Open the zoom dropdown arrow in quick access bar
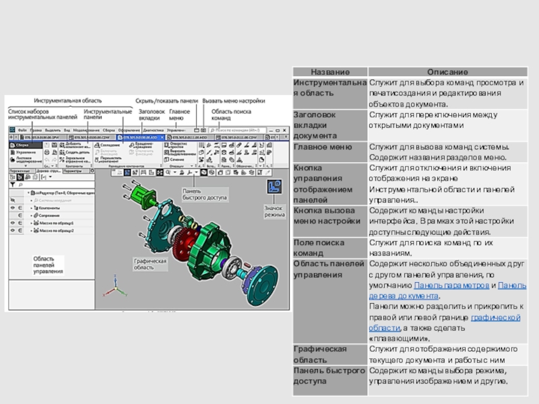Screen dimensions: 539x404 click(x=175, y=172)
